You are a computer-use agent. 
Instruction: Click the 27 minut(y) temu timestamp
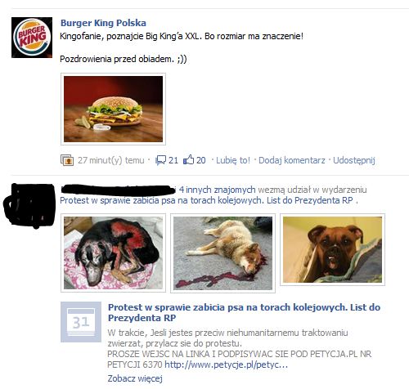[111, 160]
